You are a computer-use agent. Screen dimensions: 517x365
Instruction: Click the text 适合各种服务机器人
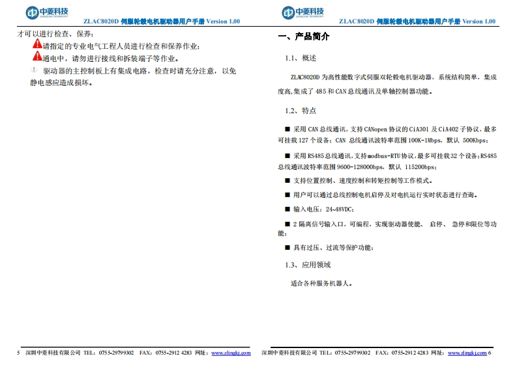[321, 284]
